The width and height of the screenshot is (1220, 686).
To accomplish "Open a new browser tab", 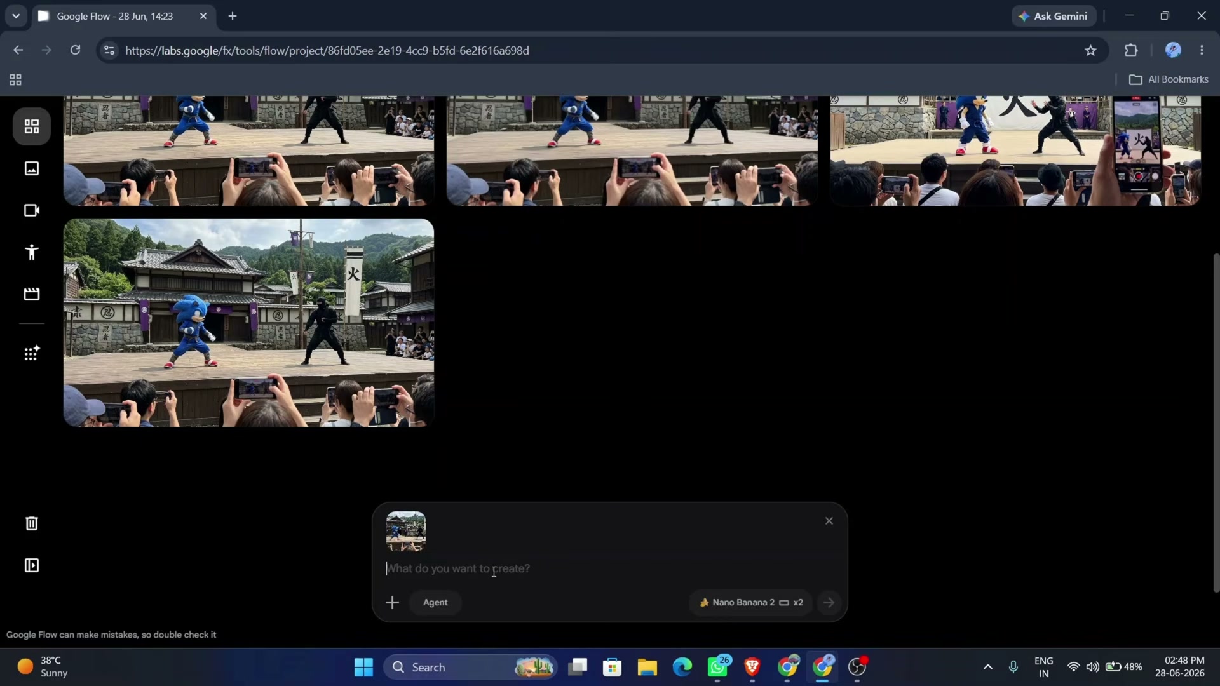I will tap(233, 16).
